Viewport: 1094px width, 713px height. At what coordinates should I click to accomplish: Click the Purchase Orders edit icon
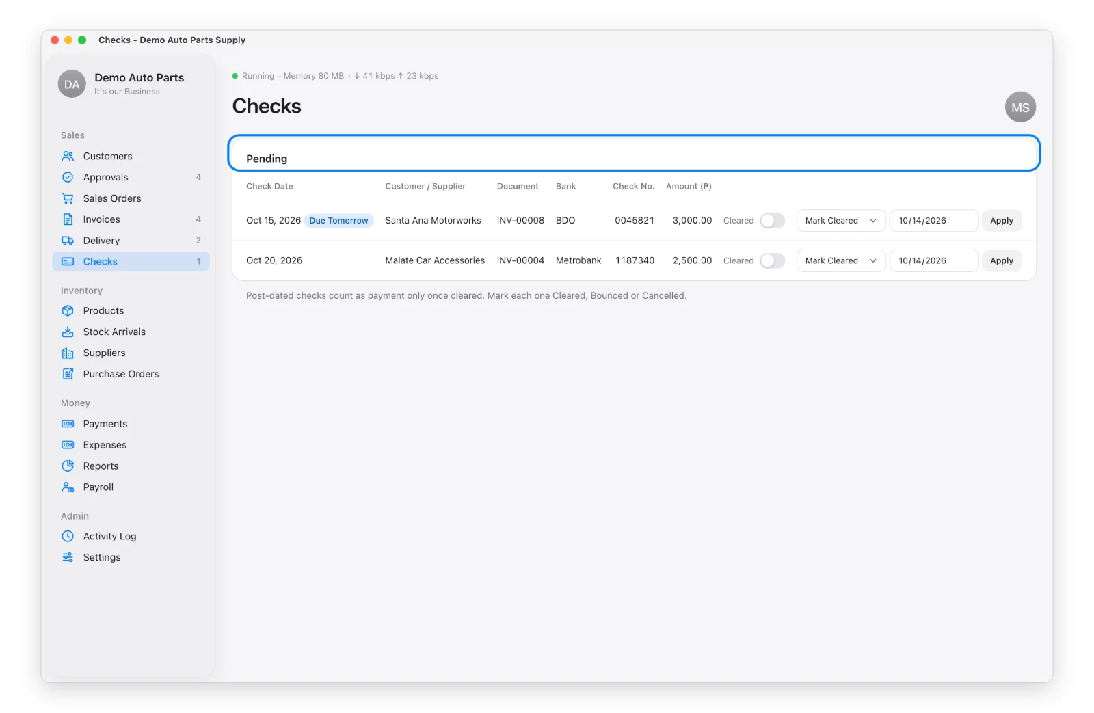(68, 374)
